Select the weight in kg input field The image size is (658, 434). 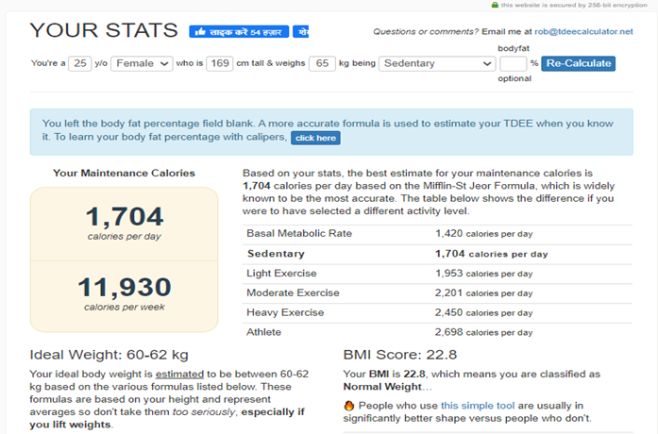tap(323, 64)
